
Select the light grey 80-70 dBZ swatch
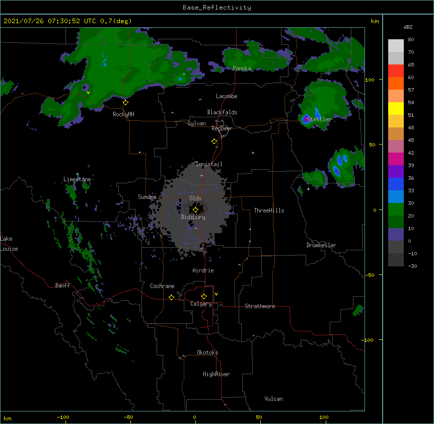(396, 46)
